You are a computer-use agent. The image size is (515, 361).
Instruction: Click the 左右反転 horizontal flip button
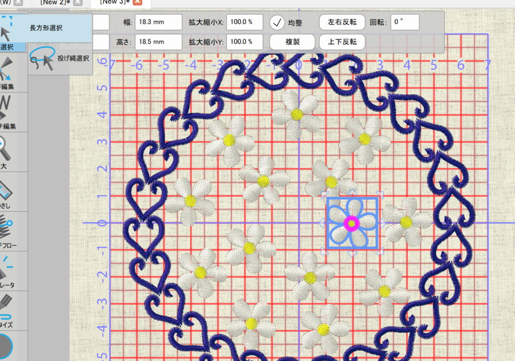coord(342,22)
